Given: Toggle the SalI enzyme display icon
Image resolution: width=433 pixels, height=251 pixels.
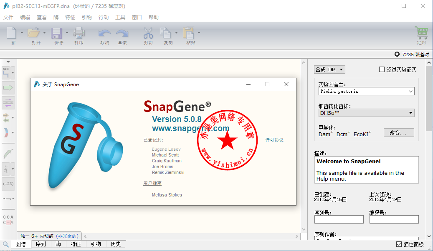Looking at the screenshot, I should pyautogui.click(x=6, y=73).
